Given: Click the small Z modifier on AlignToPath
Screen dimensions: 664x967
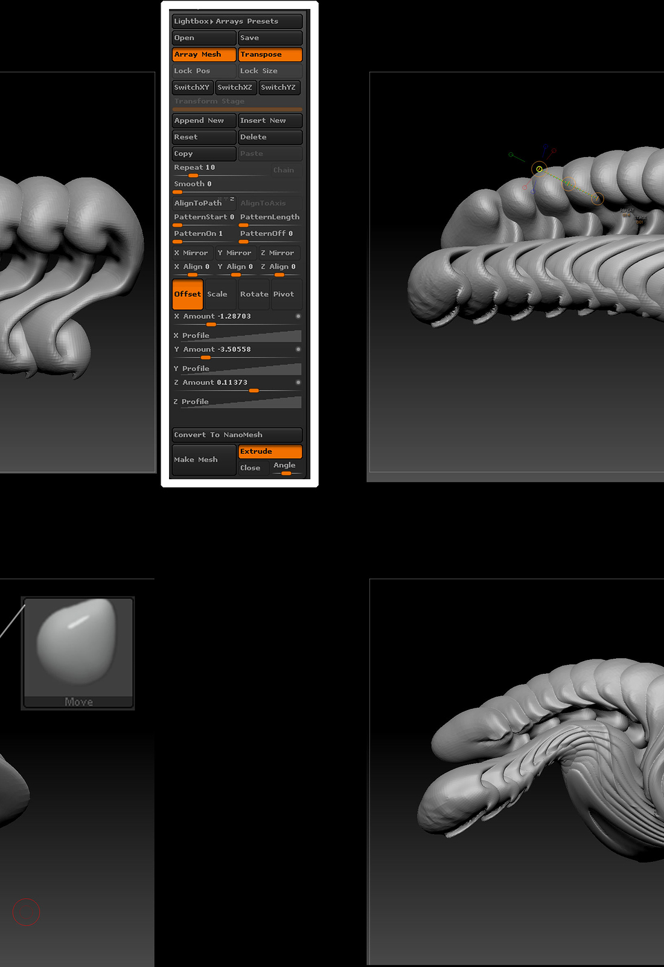Looking at the screenshot, I should coord(232,199).
